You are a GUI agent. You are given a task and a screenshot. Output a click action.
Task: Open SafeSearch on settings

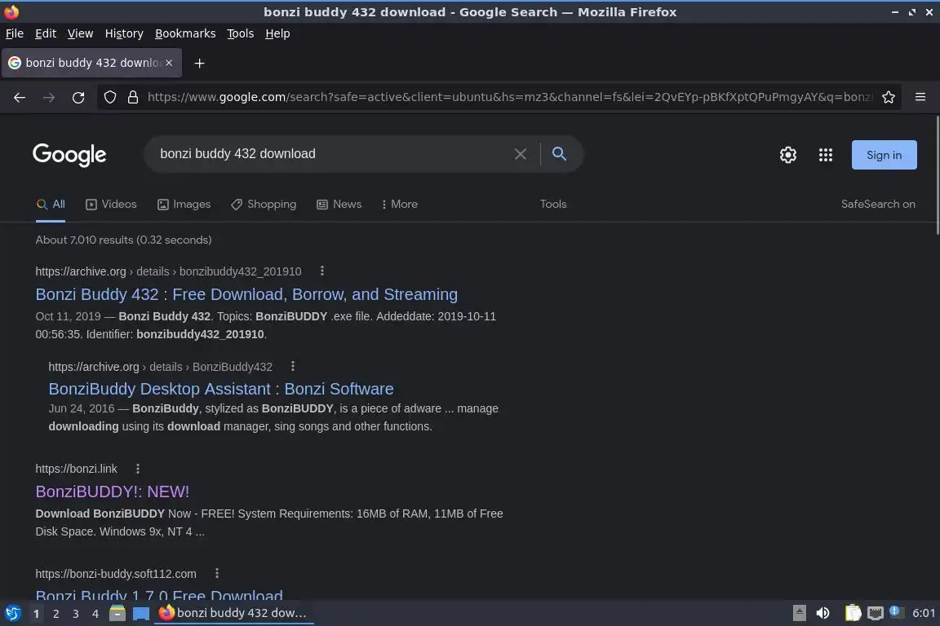click(x=878, y=205)
